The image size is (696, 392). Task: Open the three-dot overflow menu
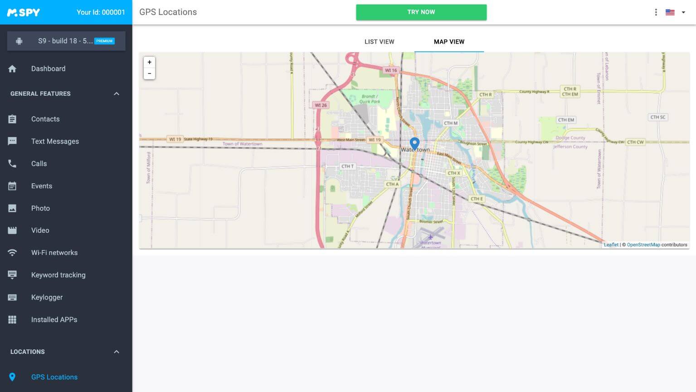pyautogui.click(x=656, y=12)
